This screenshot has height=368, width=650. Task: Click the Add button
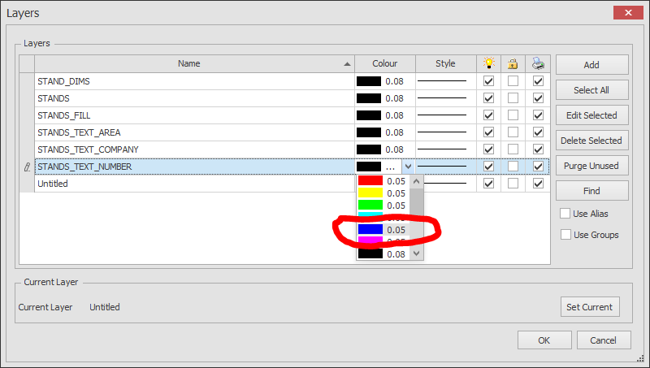592,65
